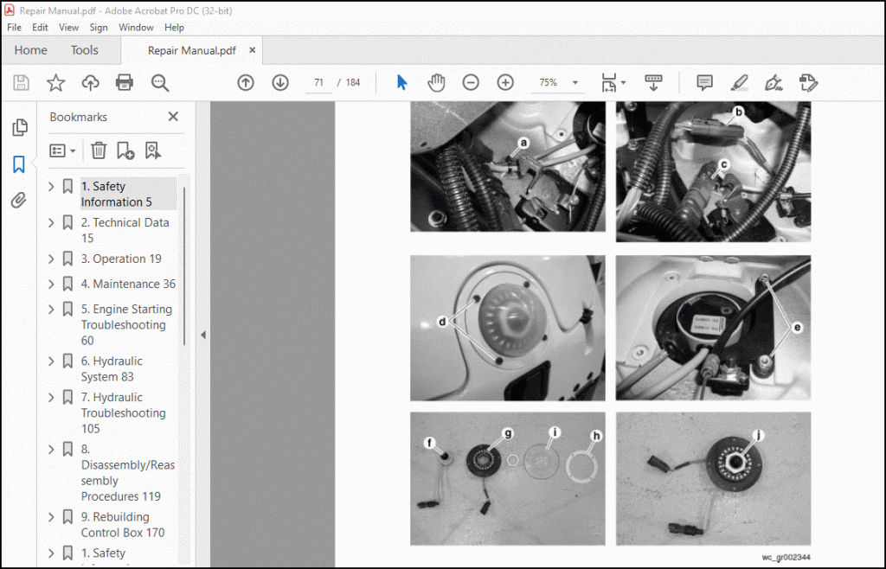The width and height of the screenshot is (886, 569).
Task: Collapse the navigation pane arrow
Action: click(x=203, y=335)
